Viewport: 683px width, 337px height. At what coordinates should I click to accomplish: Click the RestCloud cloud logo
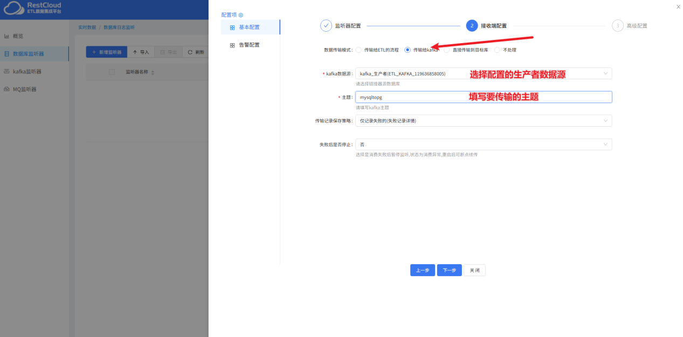(x=14, y=8)
